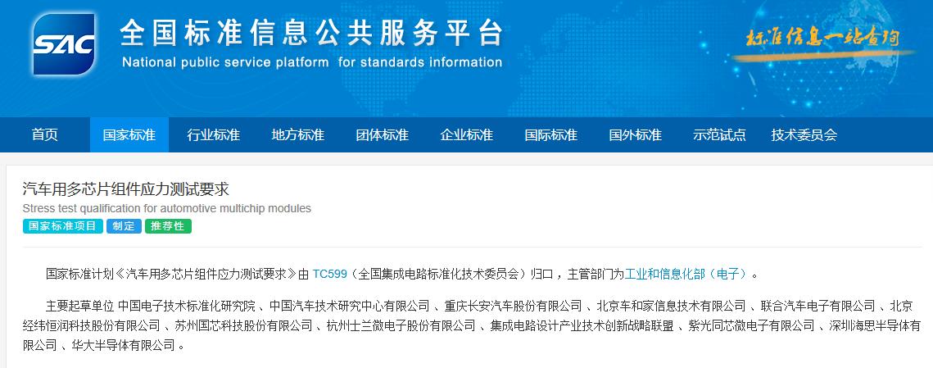Click the text 苏州国芯科技股份有限公司

click(243, 325)
